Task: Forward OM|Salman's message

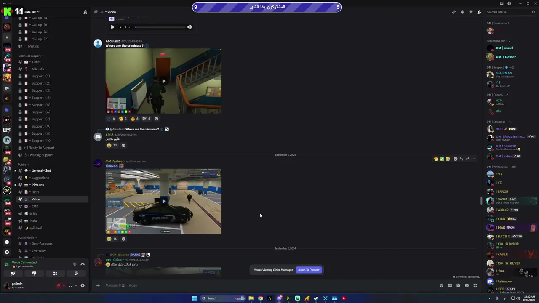Action: point(467,159)
